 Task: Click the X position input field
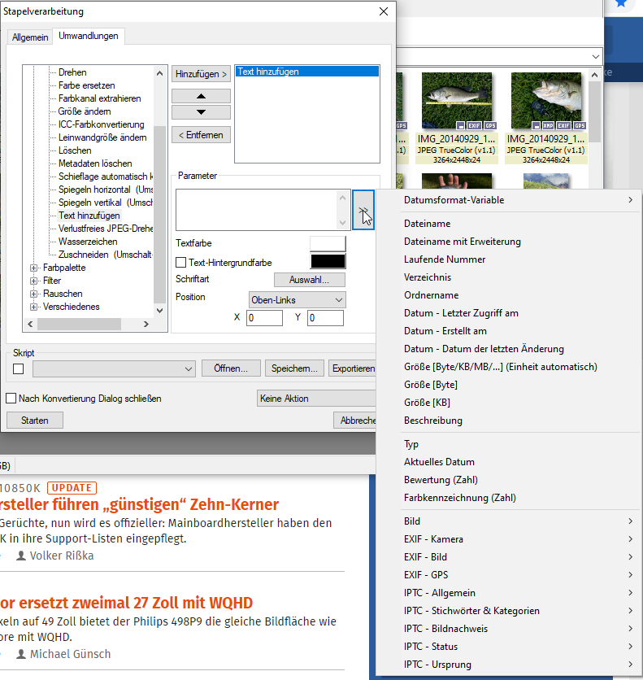[x=264, y=318]
